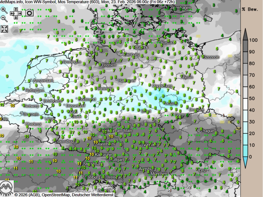Image resolution: width=263 pixels, height=197 pixels.
Task: Click the München label on the map
Action: (x=159, y=174)
